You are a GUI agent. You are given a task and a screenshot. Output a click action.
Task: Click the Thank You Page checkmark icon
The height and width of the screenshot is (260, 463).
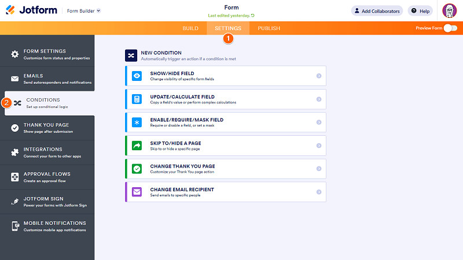click(x=15, y=128)
